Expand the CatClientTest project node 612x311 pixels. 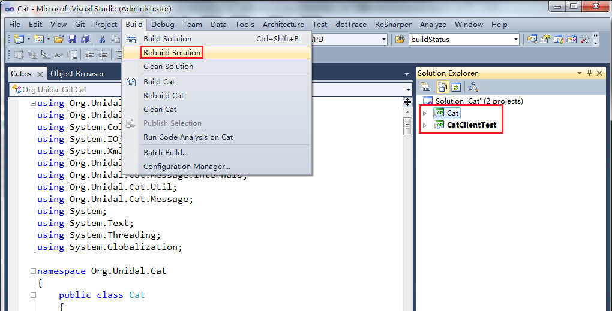pos(425,125)
